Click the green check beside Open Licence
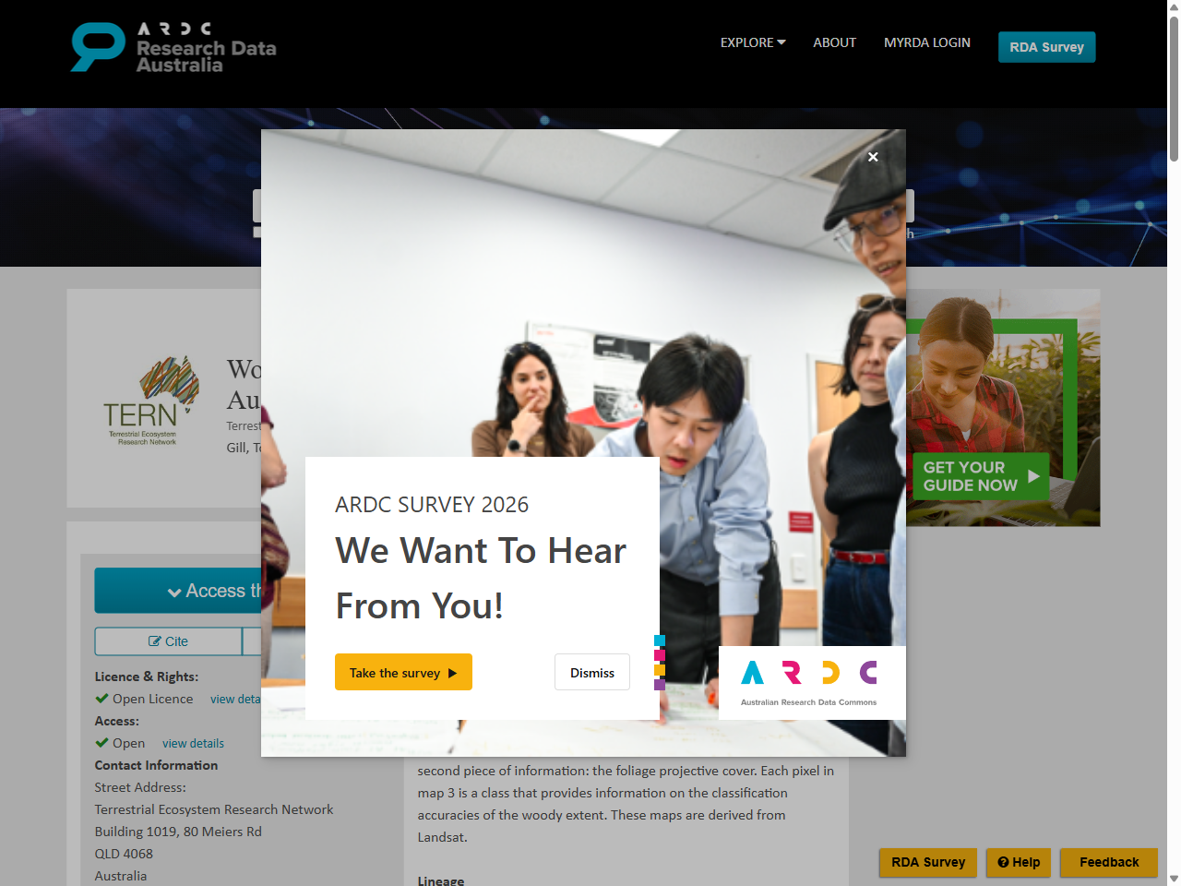The width and height of the screenshot is (1181, 886). (x=101, y=699)
